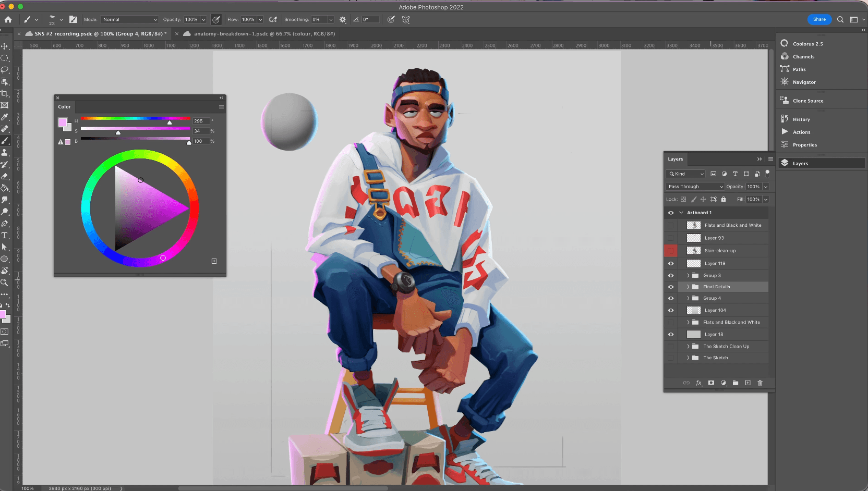
Task: Toggle pressure for opacity icon
Action: point(216,19)
